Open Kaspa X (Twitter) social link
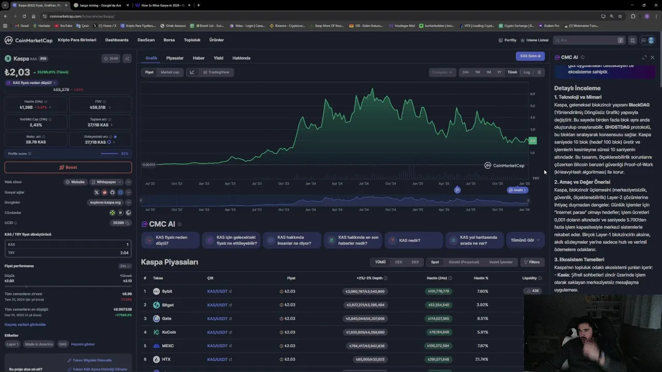662x372 pixels. 96,192
